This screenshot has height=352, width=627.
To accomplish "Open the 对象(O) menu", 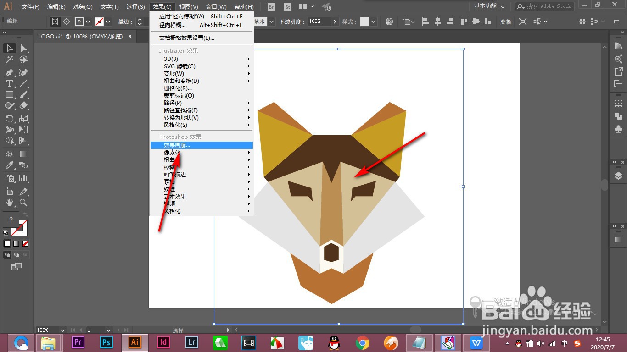I will coord(83,7).
